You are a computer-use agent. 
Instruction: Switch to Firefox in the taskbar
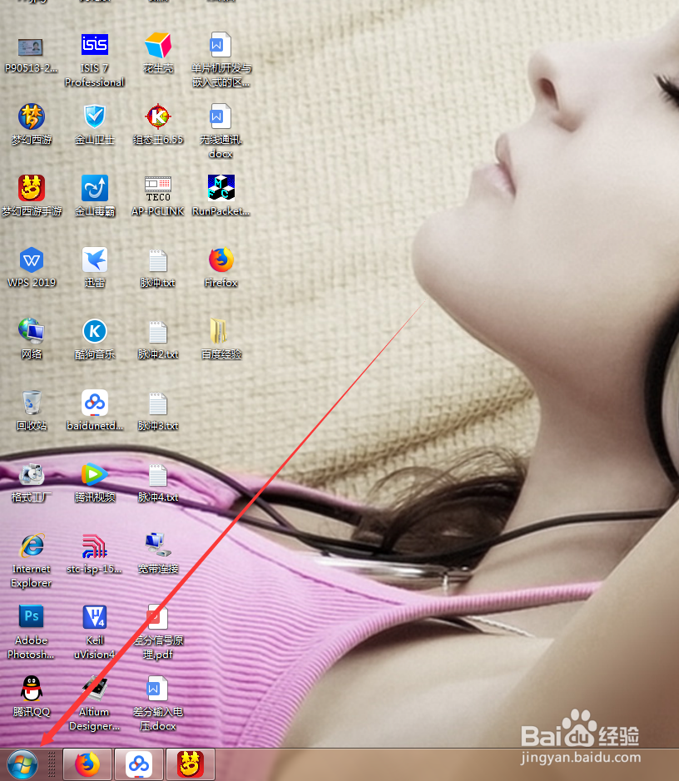coord(87,764)
